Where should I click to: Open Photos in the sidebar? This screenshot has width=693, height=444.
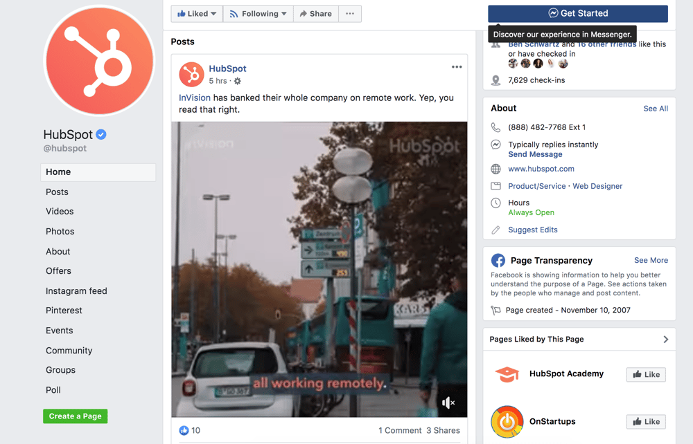pos(60,232)
